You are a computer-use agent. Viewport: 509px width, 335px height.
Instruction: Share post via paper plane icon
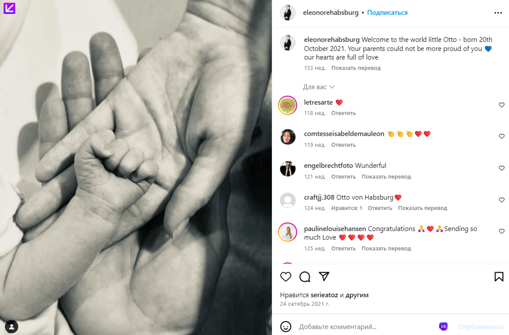(x=324, y=276)
